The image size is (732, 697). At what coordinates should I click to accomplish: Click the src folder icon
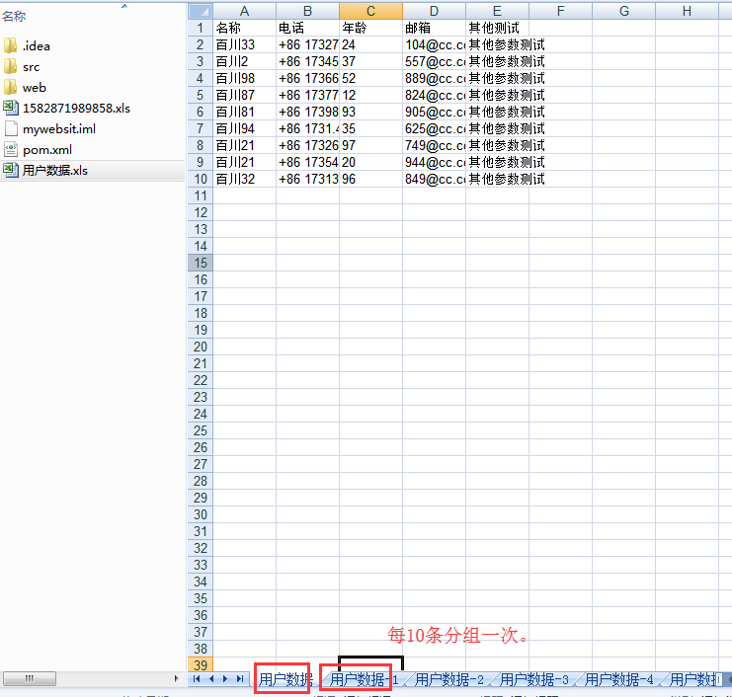10,67
